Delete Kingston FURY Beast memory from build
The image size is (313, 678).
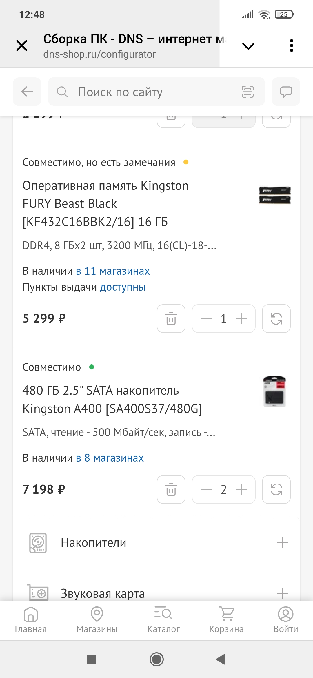171,318
